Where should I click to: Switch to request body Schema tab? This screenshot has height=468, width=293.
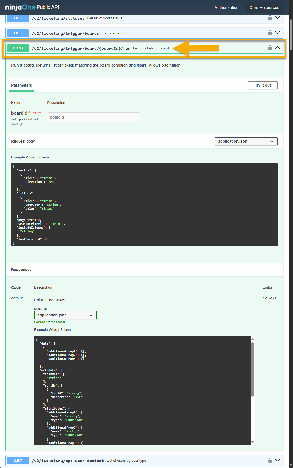(x=43, y=157)
